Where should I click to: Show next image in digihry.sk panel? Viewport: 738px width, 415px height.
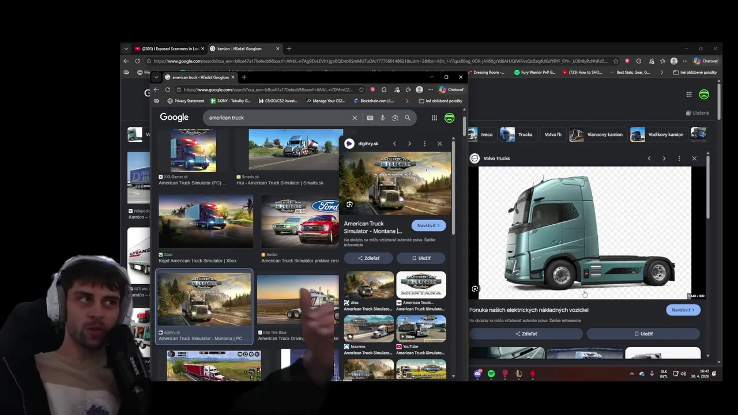tap(409, 144)
